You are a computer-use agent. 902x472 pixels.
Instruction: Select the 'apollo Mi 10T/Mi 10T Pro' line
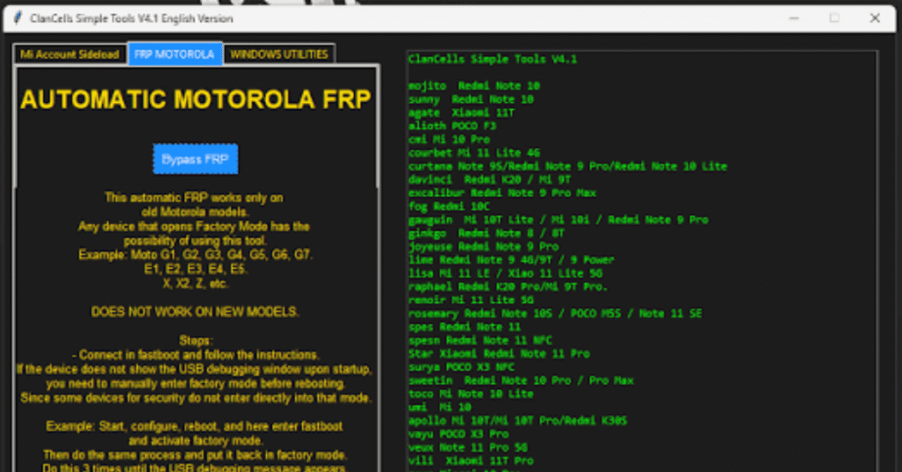[x=518, y=420]
